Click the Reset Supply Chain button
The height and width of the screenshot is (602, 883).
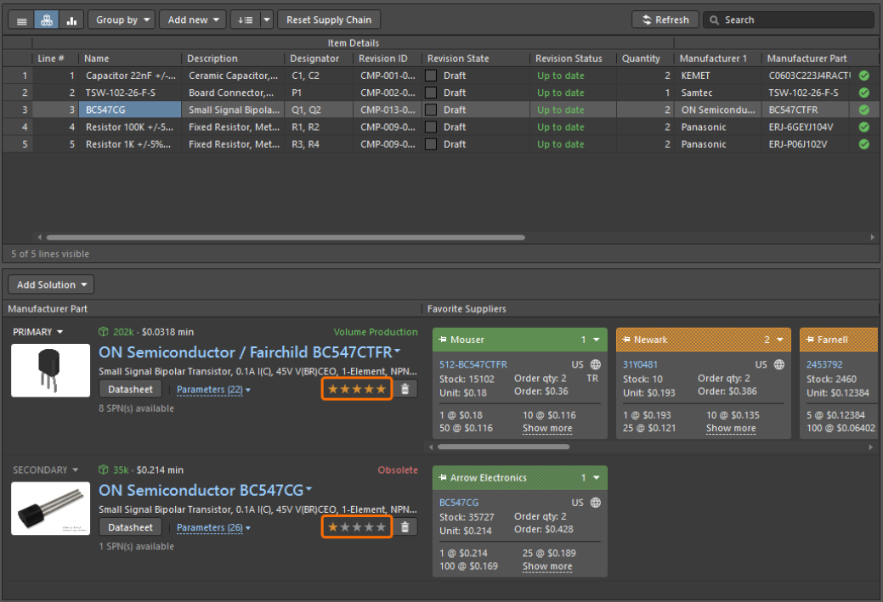pyautogui.click(x=329, y=20)
